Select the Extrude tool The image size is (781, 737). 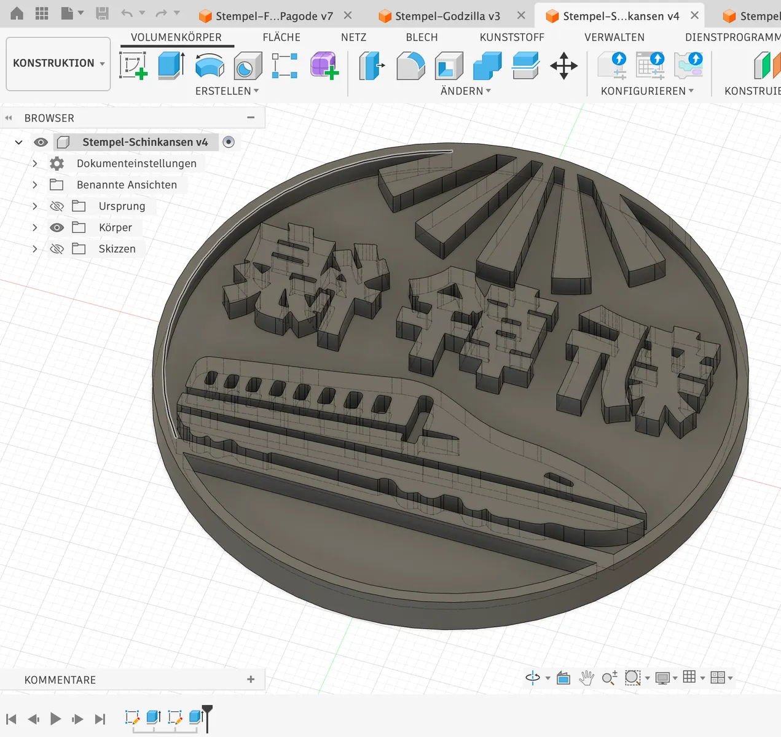tap(171, 66)
